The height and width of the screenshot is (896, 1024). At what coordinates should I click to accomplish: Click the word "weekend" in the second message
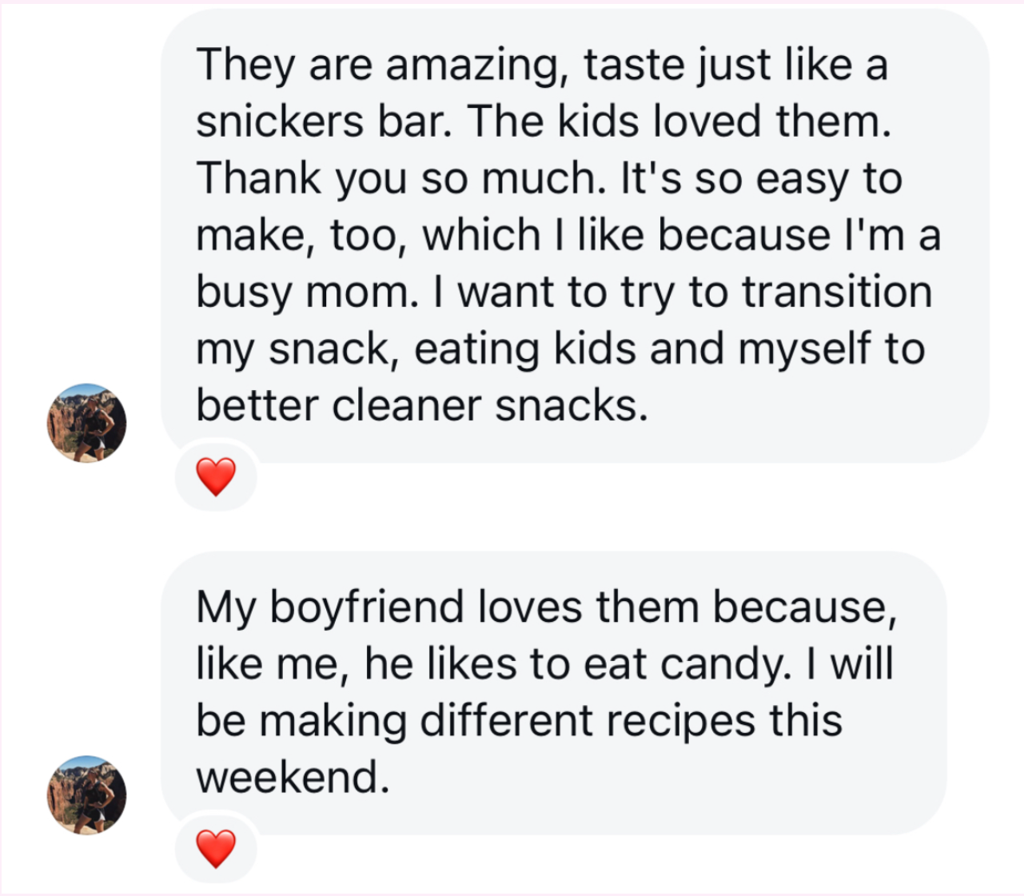(292, 777)
